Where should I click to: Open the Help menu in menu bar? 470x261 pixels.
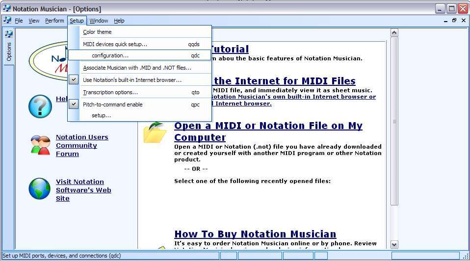119,21
